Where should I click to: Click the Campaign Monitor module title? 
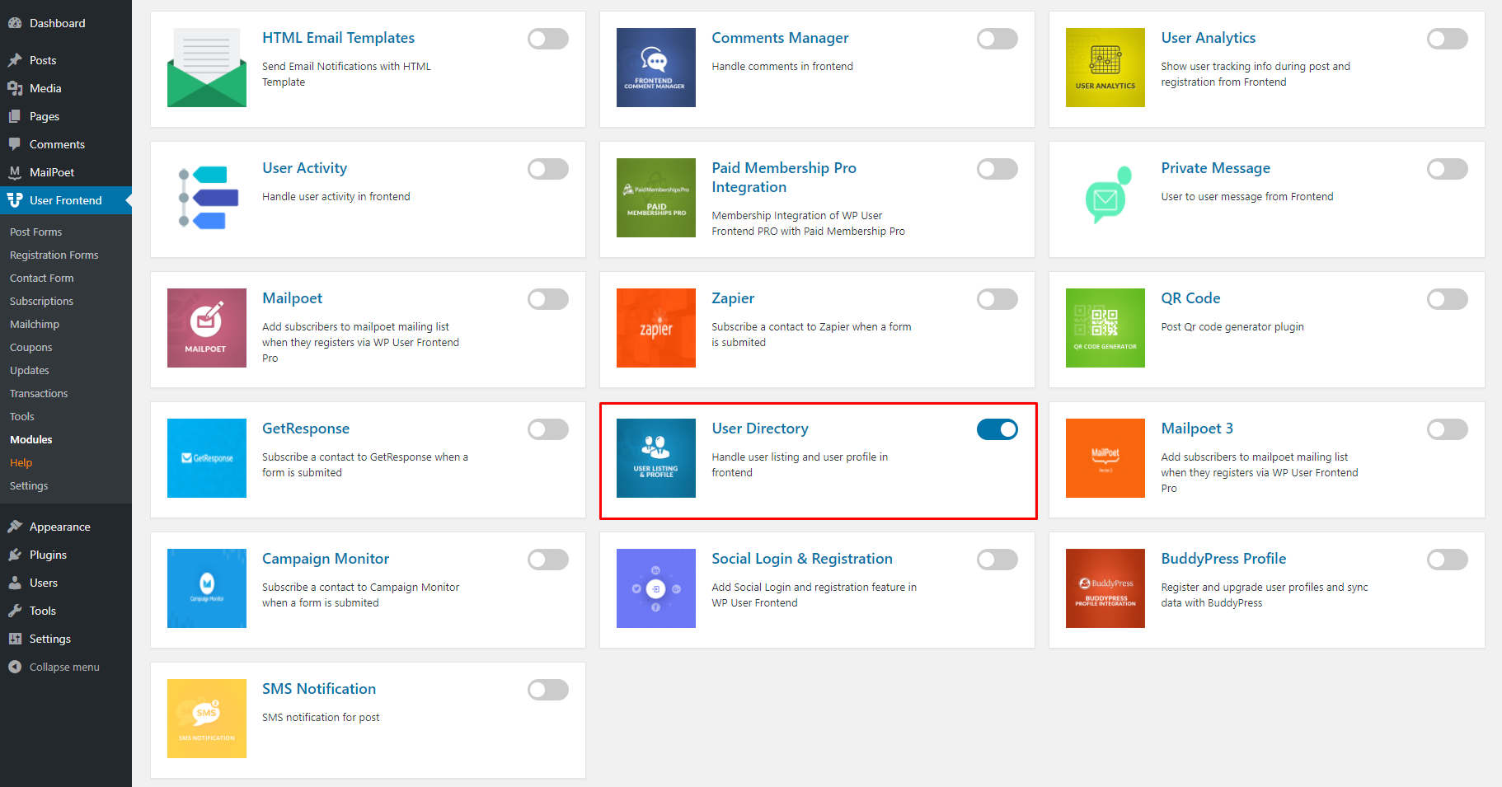[x=326, y=559]
